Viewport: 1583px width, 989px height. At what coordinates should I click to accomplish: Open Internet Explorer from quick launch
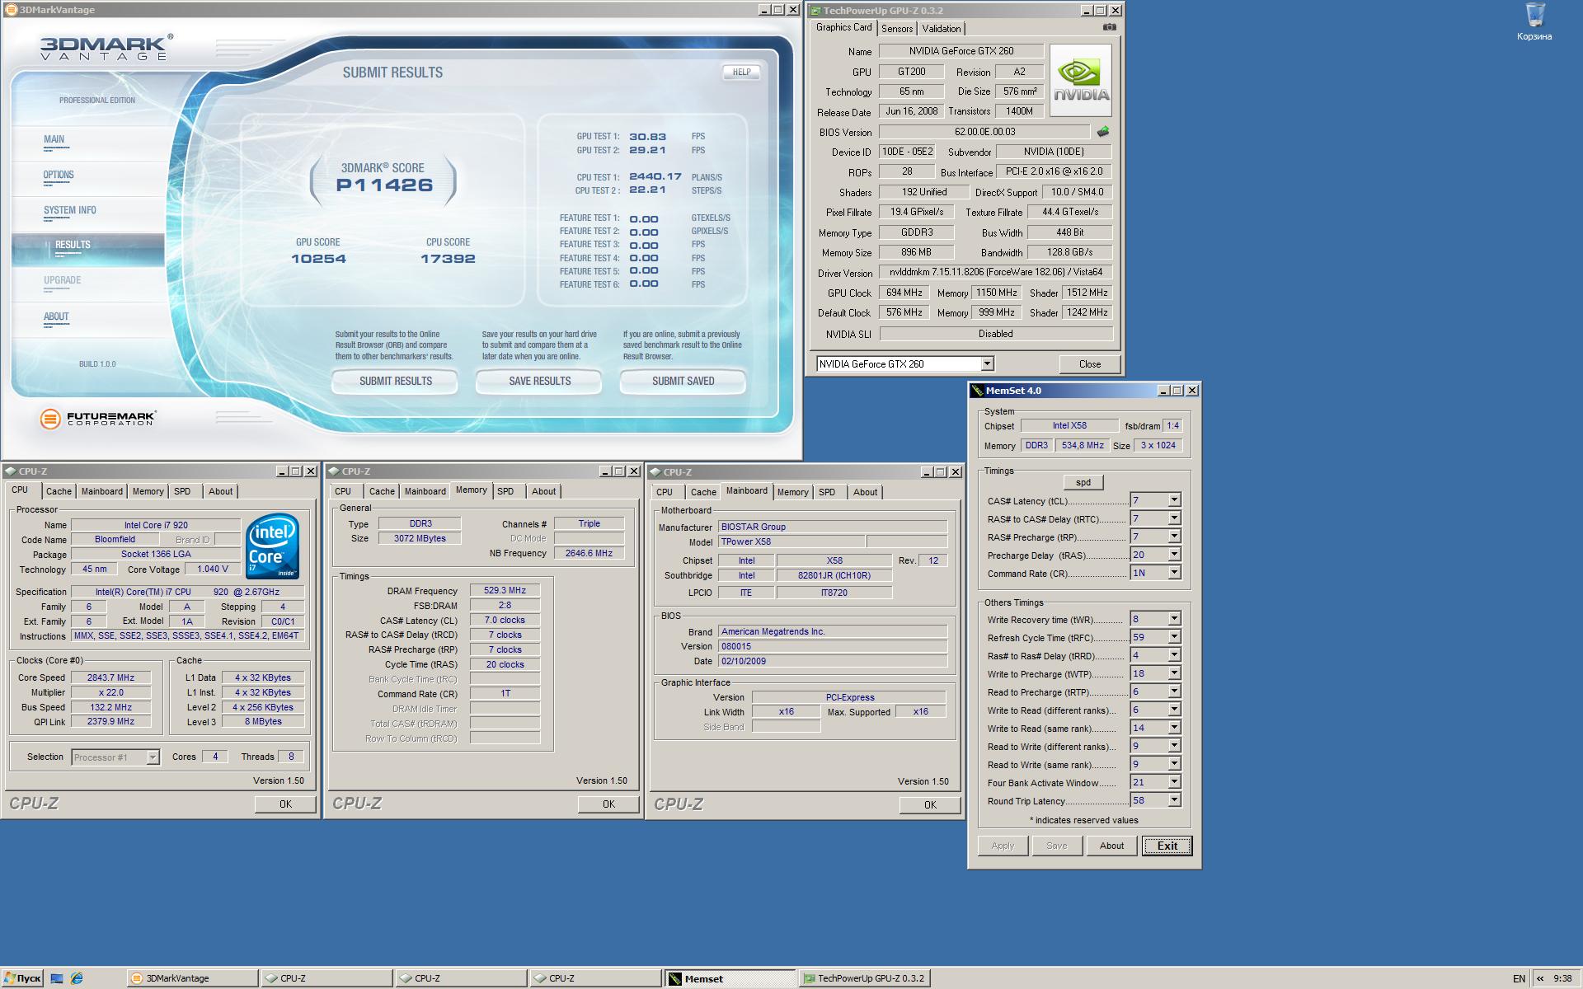(77, 978)
